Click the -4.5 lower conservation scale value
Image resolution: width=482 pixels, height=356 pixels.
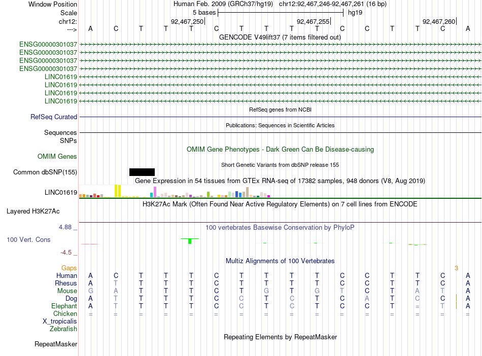66,253
